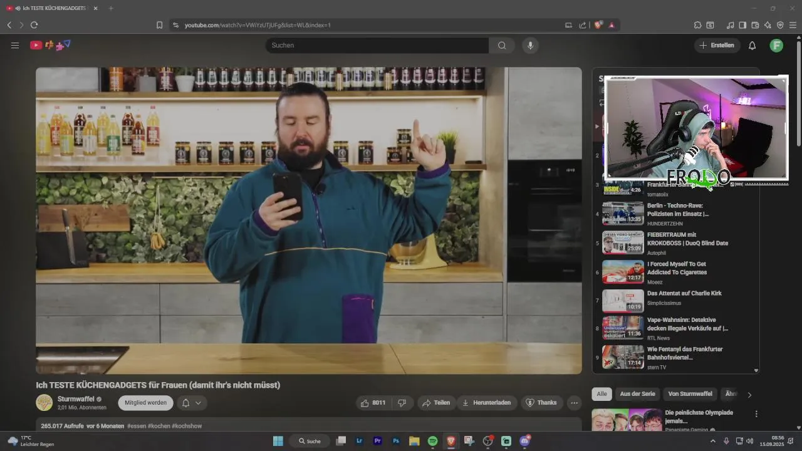Start voice search with the microphone
This screenshot has height=451, width=802.
(x=530, y=45)
